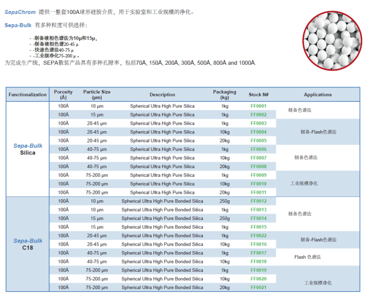Click the description in the FF0006 row

162,149
